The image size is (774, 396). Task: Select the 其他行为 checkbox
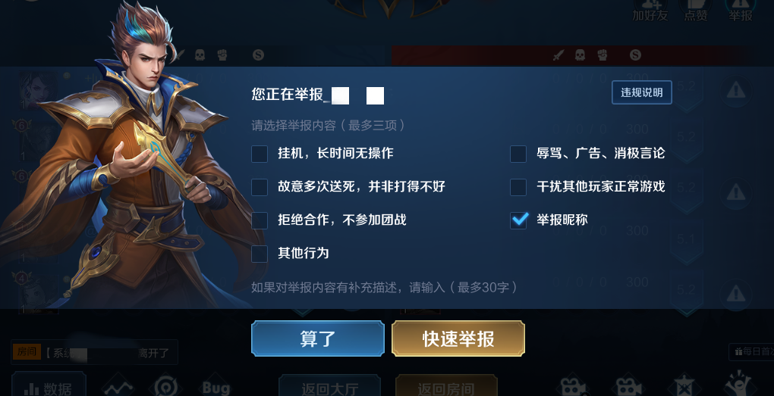pos(260,254)
